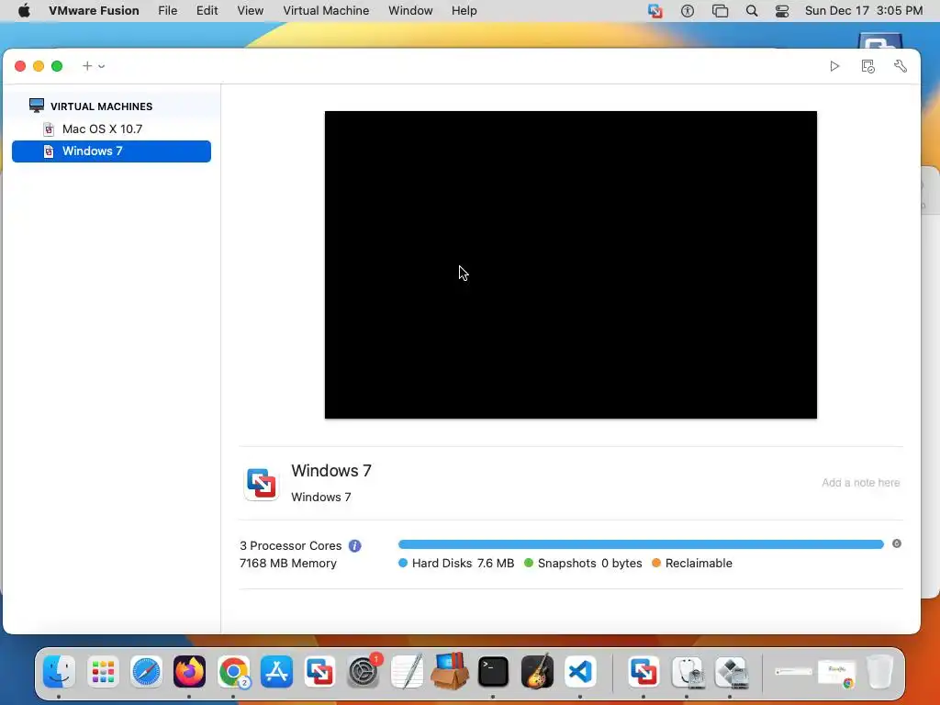
Task: Click the 3 Processor Cores text
Action: click(291, 545)
